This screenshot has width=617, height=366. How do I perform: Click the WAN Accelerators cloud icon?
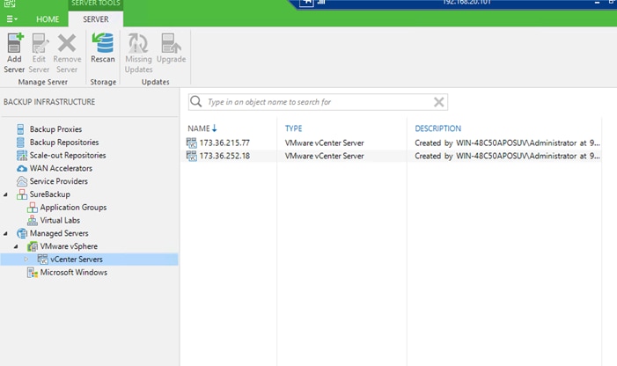coord(22,168)
